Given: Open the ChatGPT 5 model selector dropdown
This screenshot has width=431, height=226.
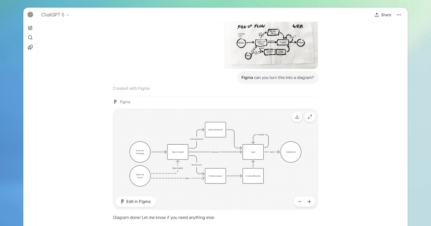Looking at the screenshot, I should [x=56, y=15].
